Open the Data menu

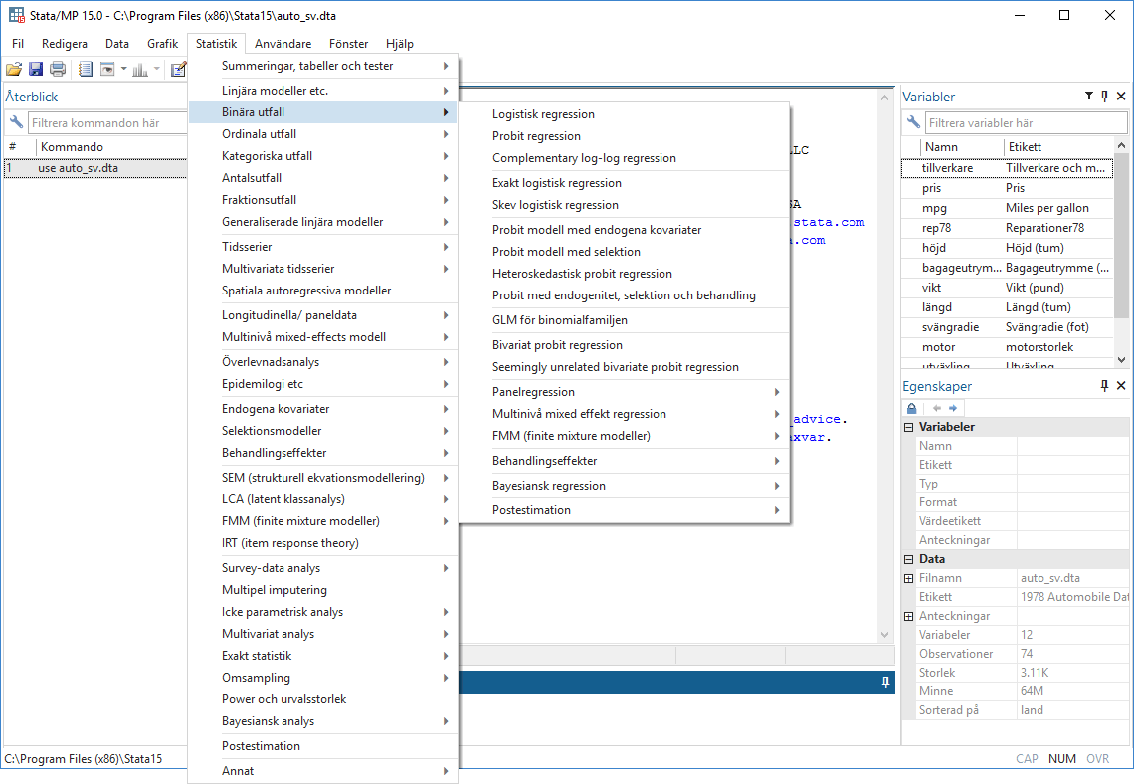[117, 44]
